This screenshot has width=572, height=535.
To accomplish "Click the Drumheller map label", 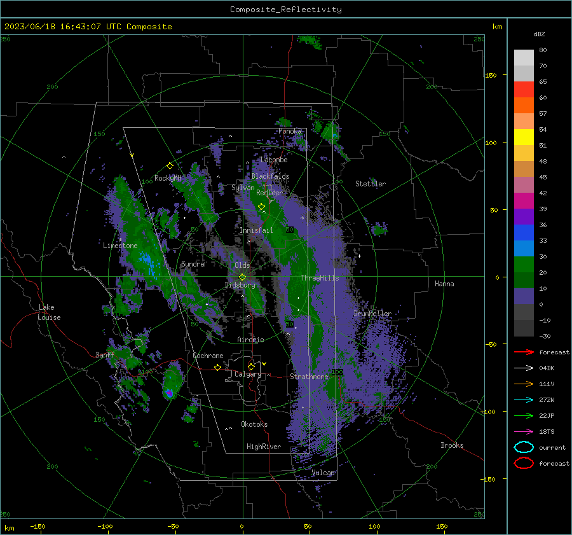I will click(x=372, y=314).
